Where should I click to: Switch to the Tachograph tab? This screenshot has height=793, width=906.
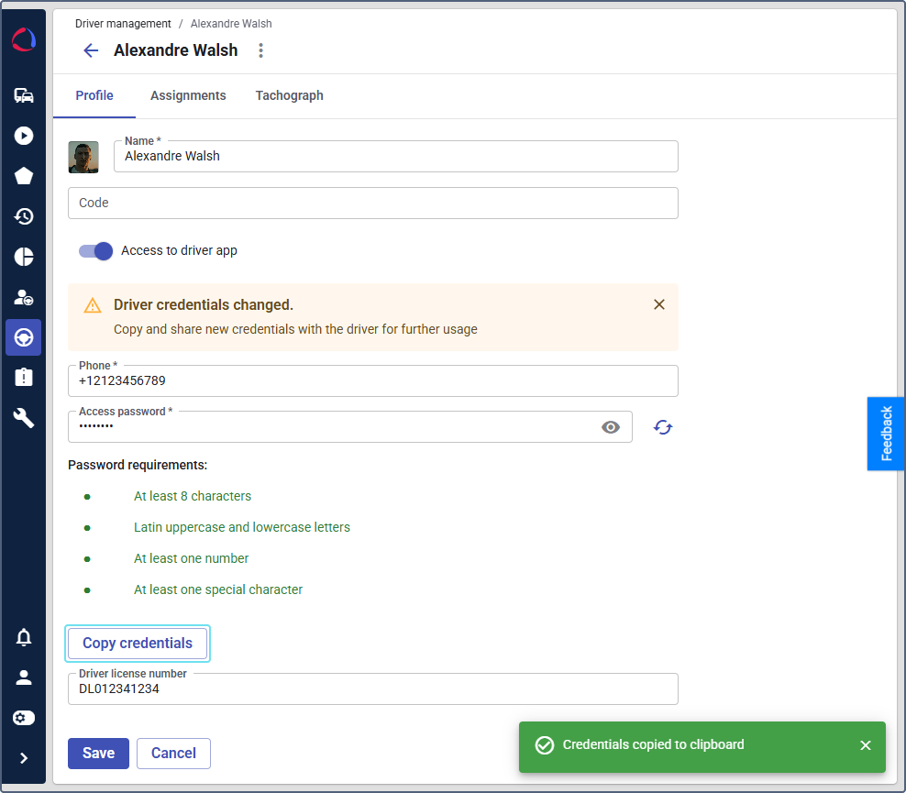click(x=289, y=95)
